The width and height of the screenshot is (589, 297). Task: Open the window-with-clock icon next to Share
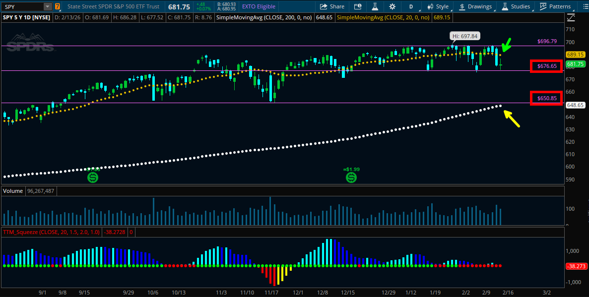pos(358,6)
